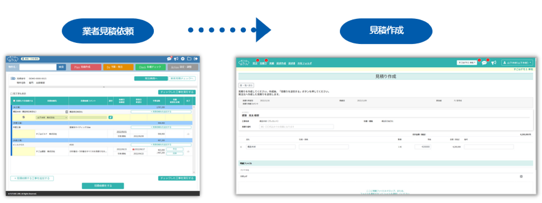Delete attached pdf file with trash icon
The image size is (542, 203).
pos(521,176)
